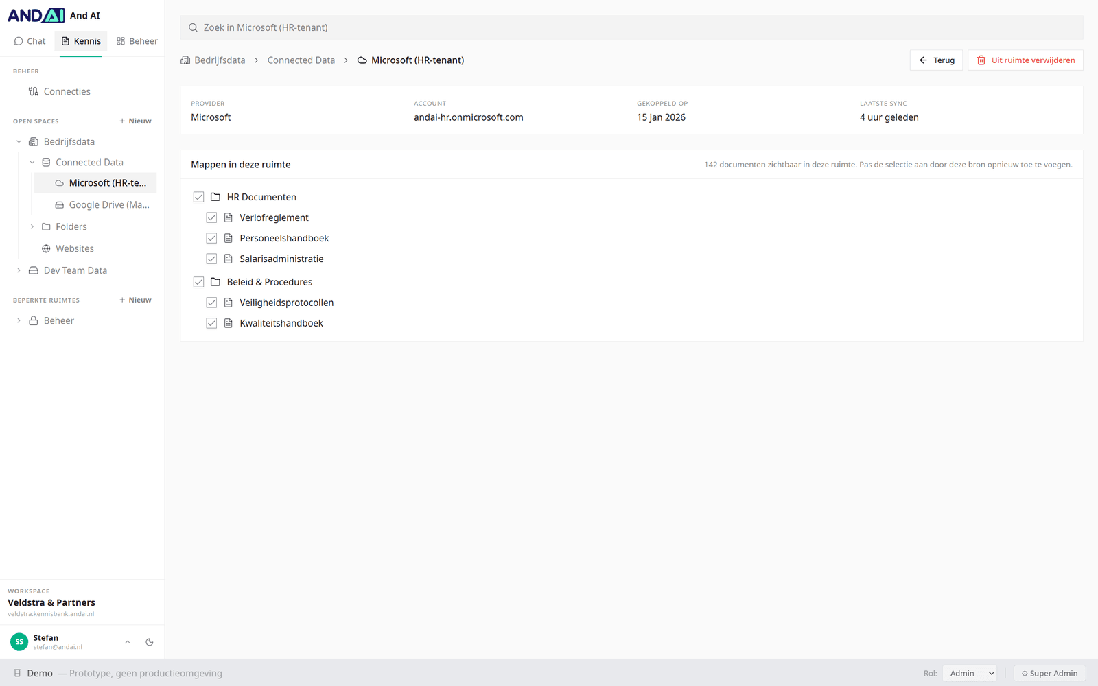The image size is (1098, 686).
Task: Expand the Folders tree node
Action: pyautogui.click(x=32, y=227)
